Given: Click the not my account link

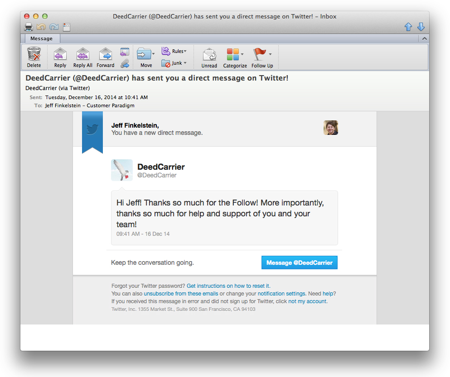Looking at the screenshot, I should coord(307,301).
